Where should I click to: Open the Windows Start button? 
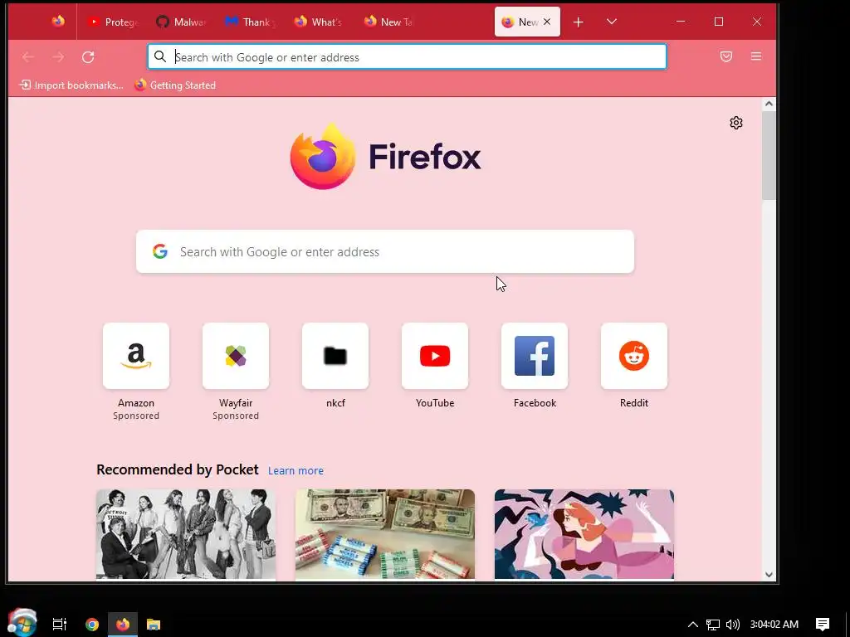22,623
